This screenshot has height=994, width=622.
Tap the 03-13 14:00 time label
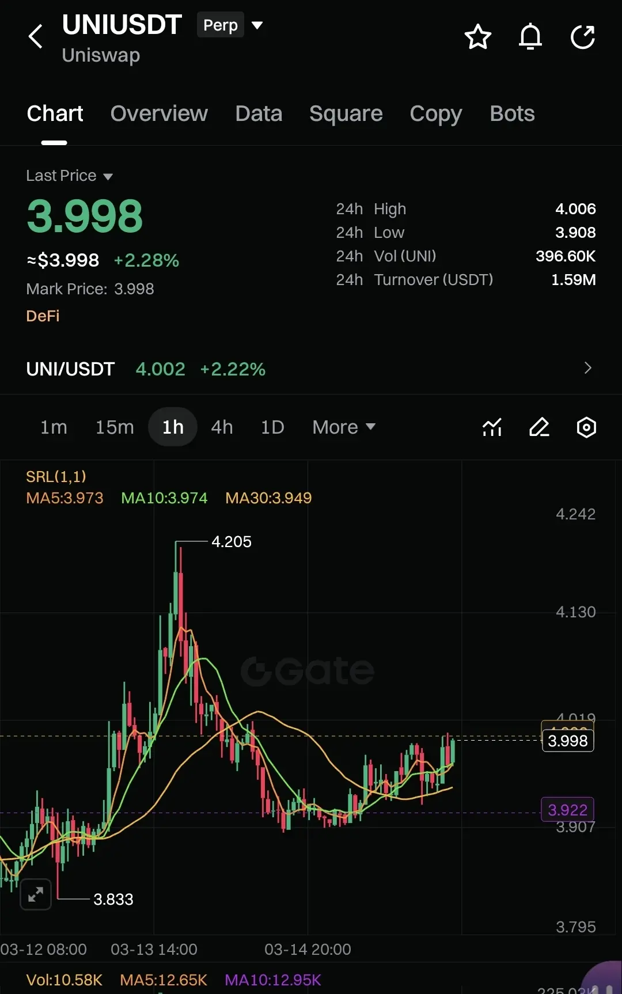coord(154,950)
